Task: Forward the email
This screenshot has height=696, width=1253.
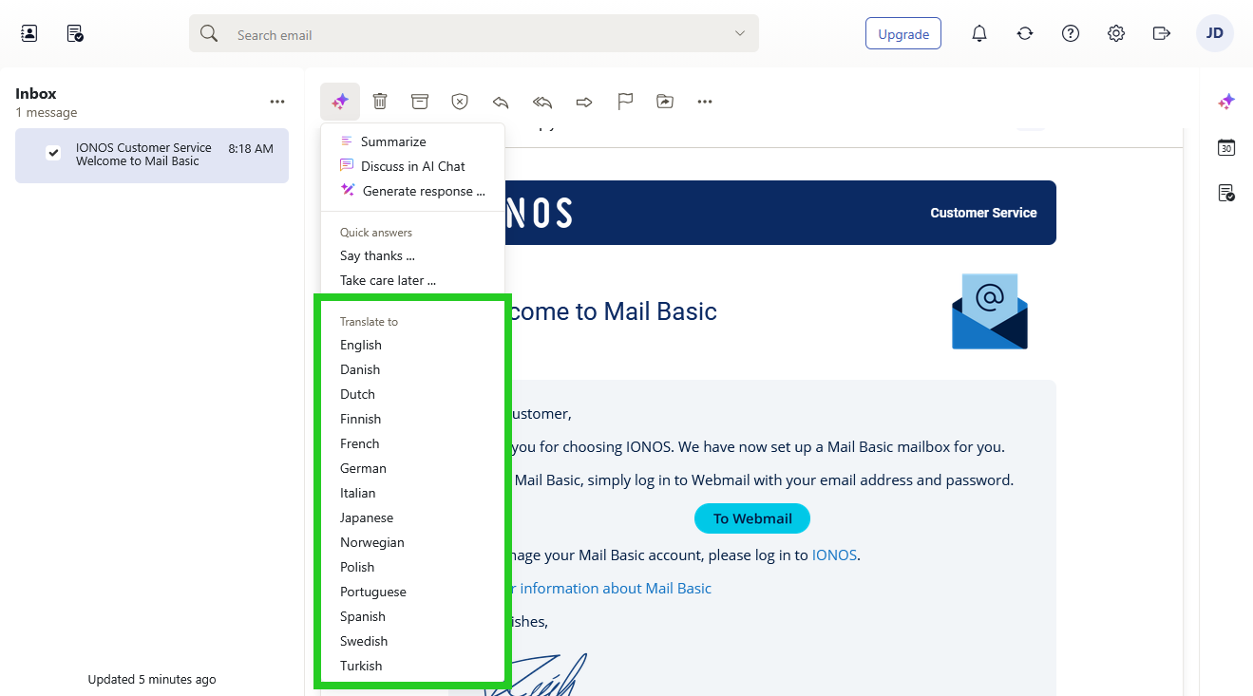Action: (x=583, y=102)
